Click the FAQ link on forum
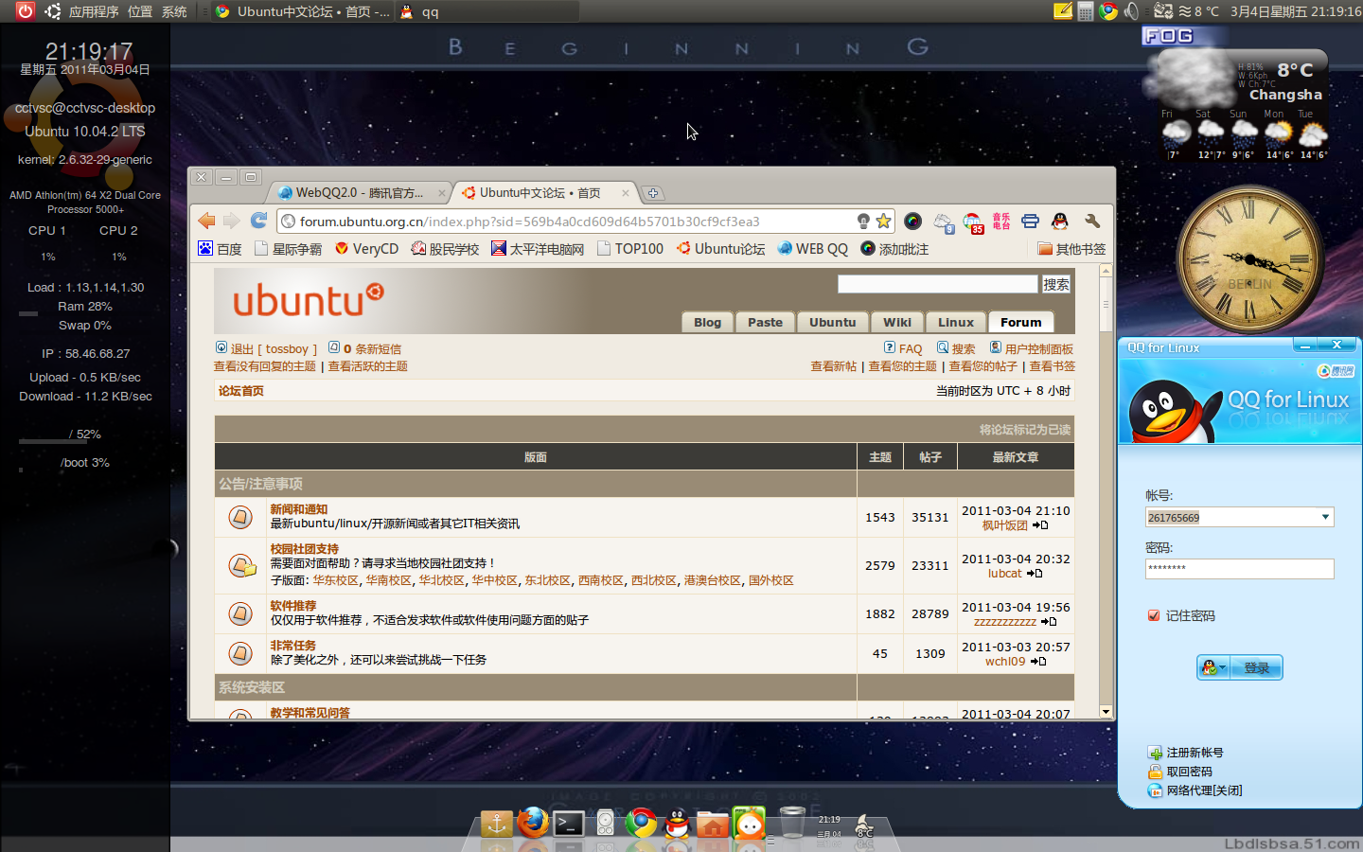The image size is (1363, 852). 911,348
